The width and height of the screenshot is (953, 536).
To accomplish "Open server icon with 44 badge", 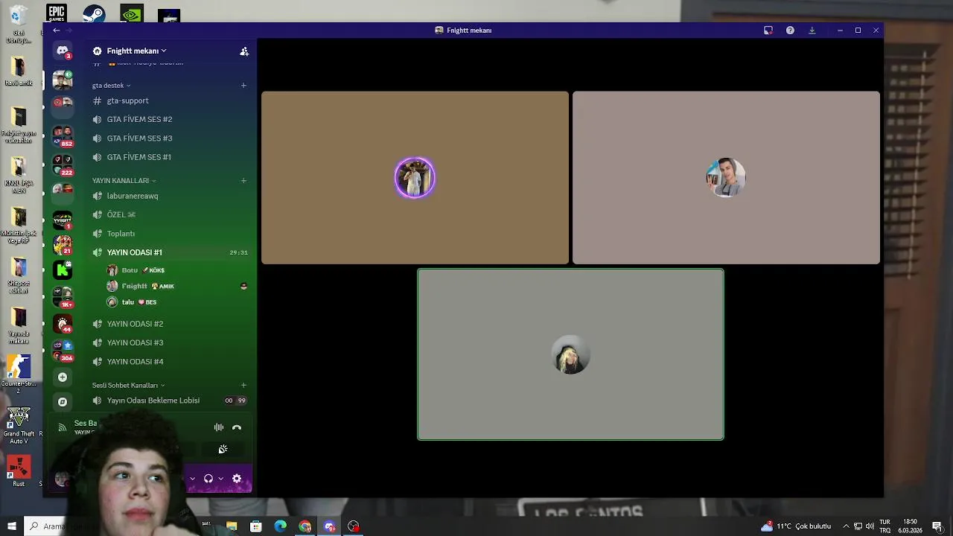I will click(x=63, y=324).
